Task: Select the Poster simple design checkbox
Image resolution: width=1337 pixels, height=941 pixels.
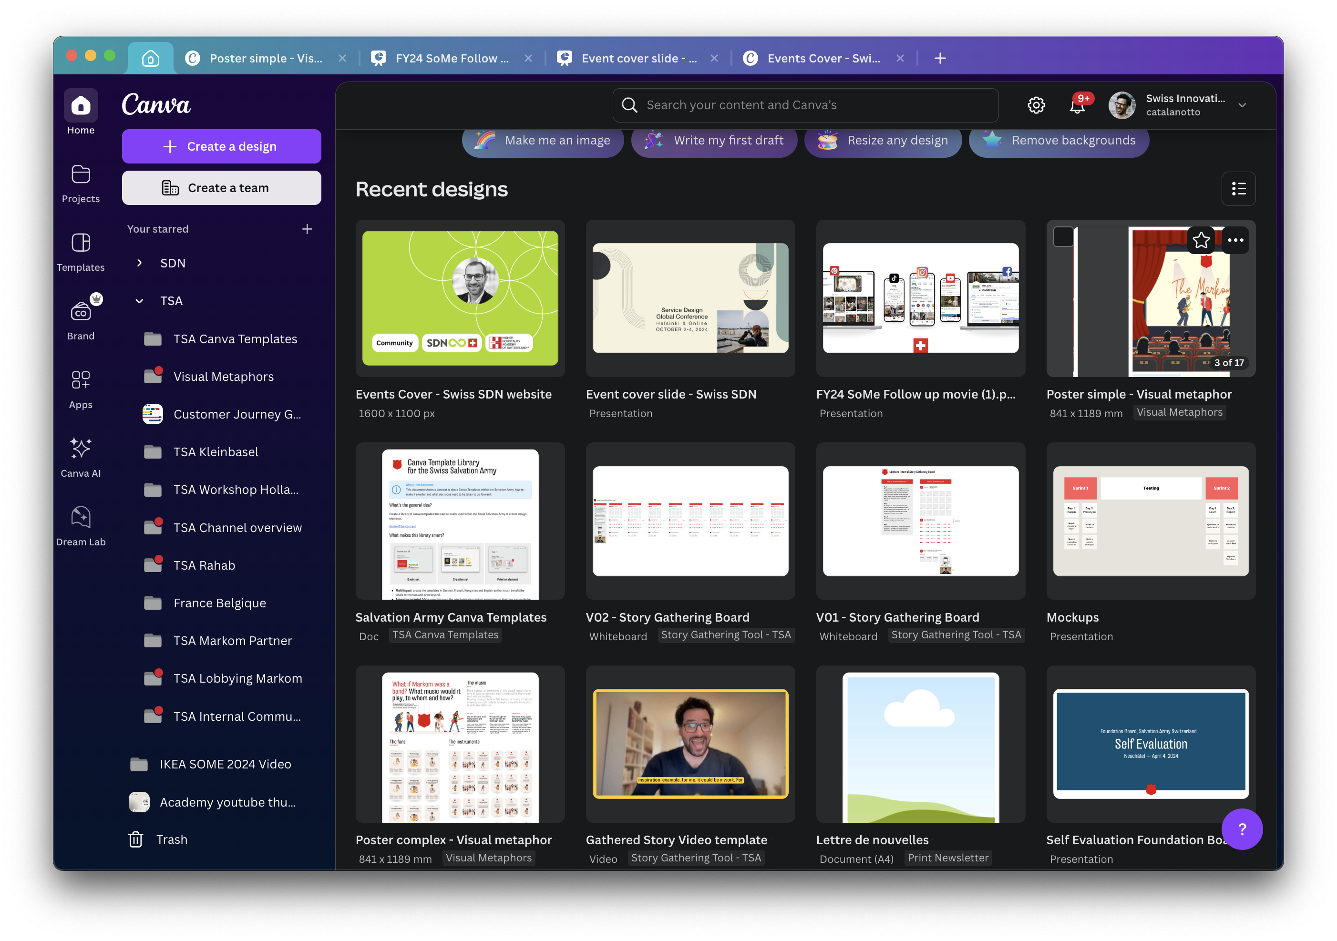Action: coord(1063,236)
